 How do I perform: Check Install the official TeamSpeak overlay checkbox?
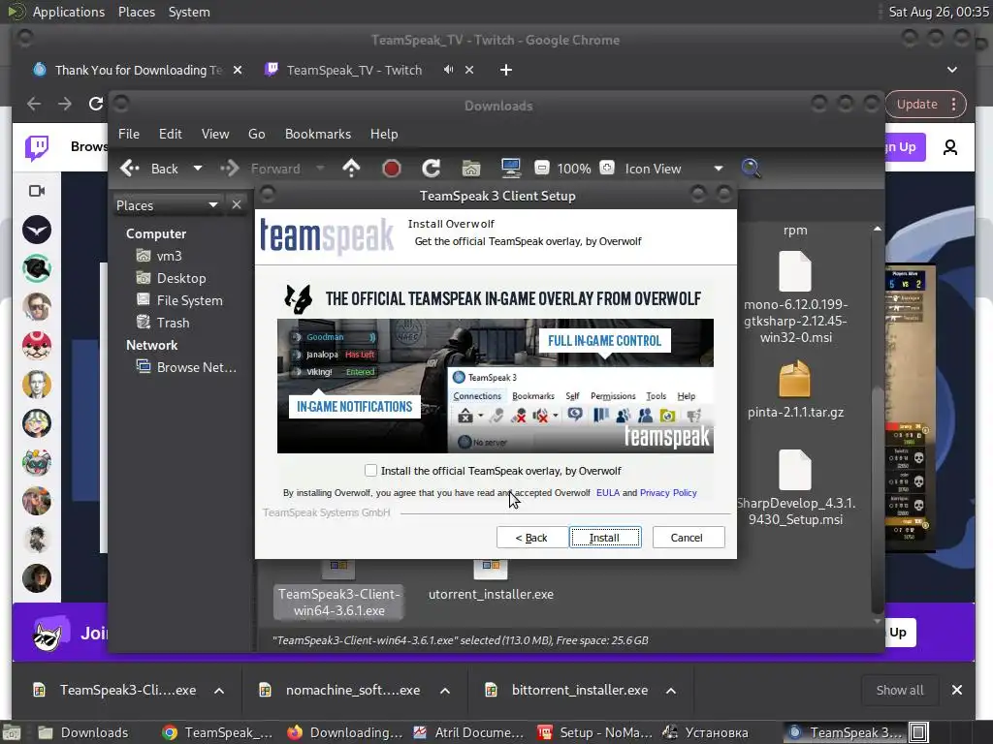[x=371, y=470]
